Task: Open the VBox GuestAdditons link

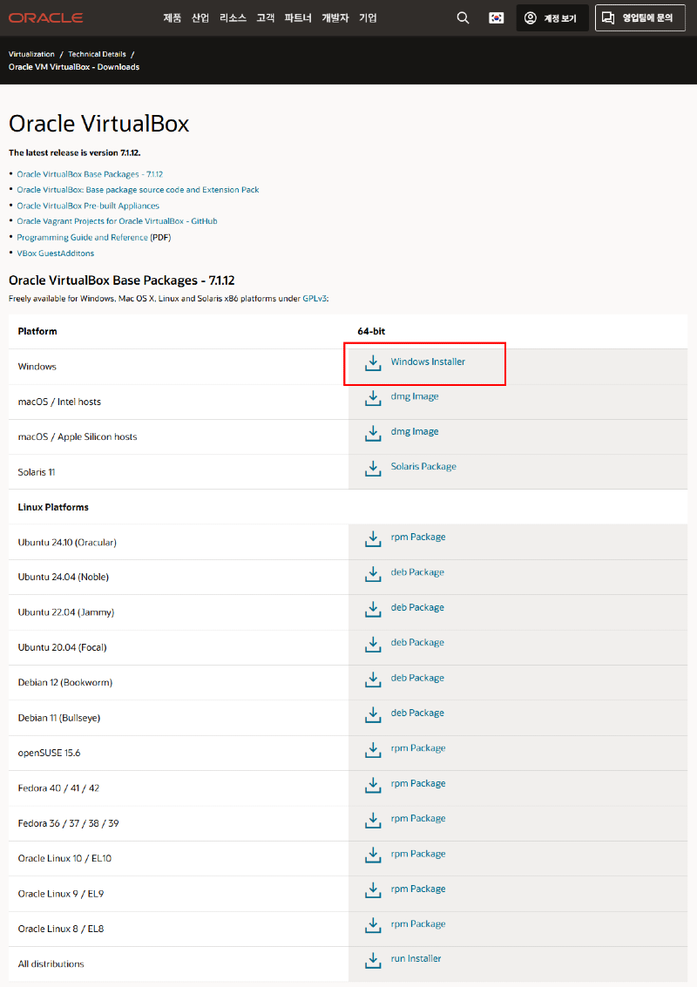Action: pyautogui.click(x=55, y=254)
